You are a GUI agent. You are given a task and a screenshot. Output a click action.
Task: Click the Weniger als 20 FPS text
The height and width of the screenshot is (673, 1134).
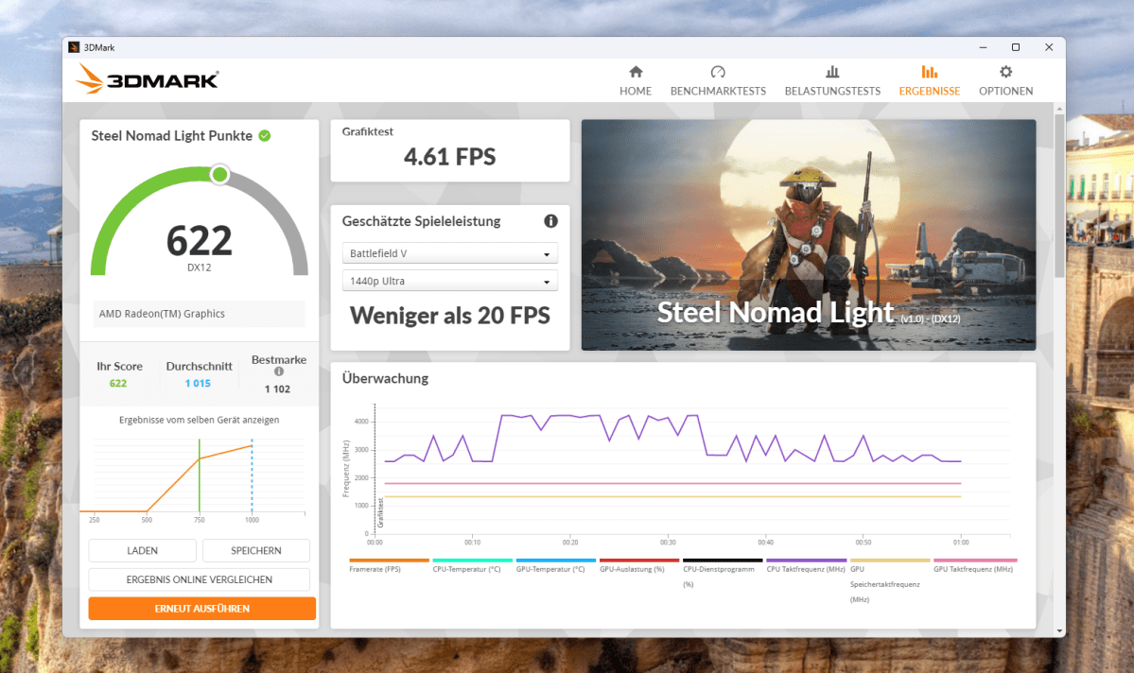click(x=450, y=315)
